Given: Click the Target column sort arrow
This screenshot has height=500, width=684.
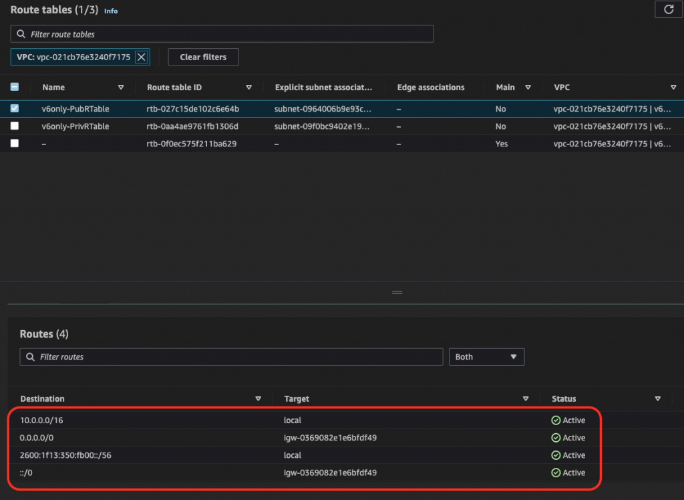Looking at the screenshot, I should (526, 399).
